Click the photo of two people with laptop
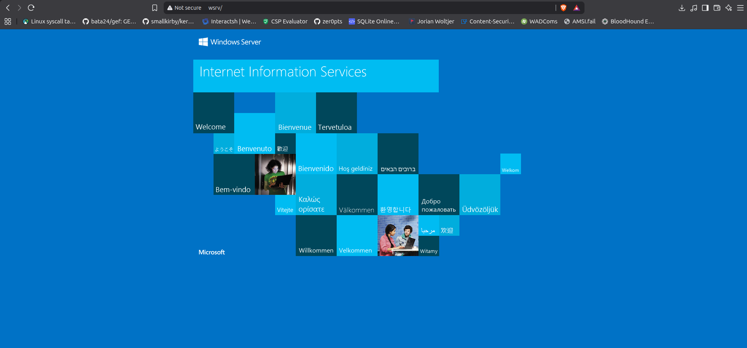Viewport: 747px width, 348px height. (x=398, y=235)
